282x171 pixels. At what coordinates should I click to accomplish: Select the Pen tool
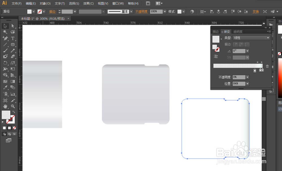point(5,38)
